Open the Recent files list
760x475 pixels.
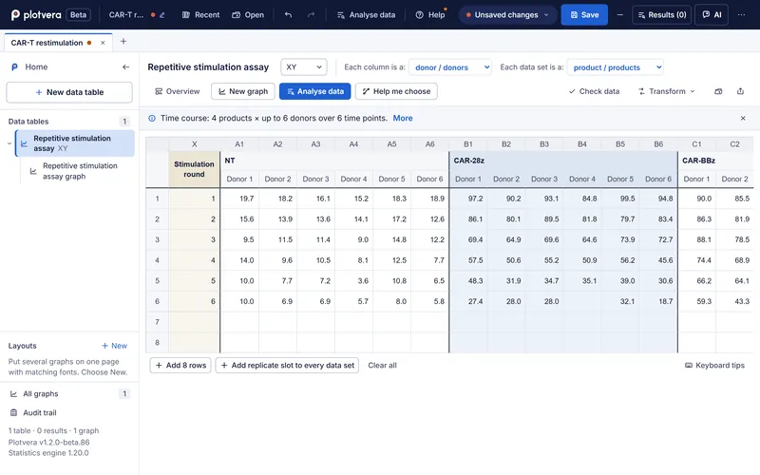[200, 15]
